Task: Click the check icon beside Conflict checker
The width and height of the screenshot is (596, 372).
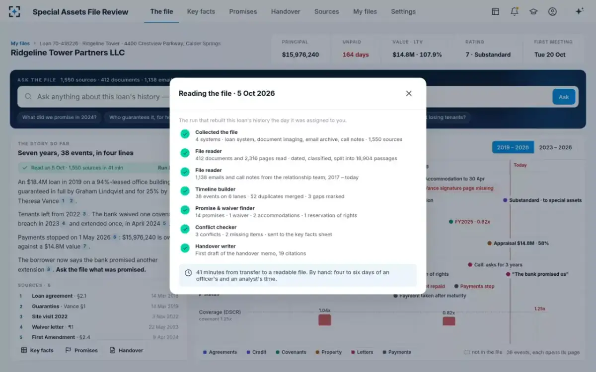Action: pyautogui.click(x=185, y=229)
